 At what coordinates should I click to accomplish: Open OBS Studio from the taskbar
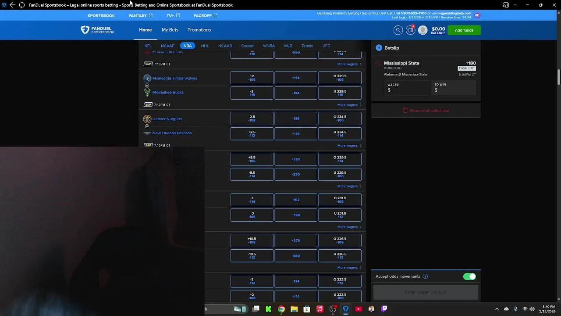(x=333, y=309)
